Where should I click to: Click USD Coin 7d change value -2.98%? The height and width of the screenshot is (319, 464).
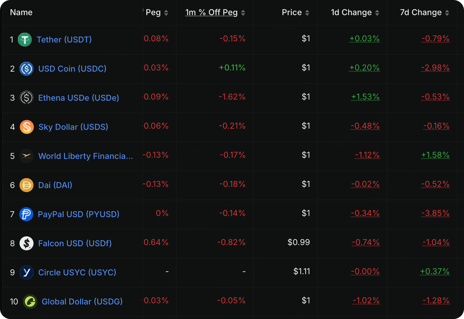tap(435, 68)
